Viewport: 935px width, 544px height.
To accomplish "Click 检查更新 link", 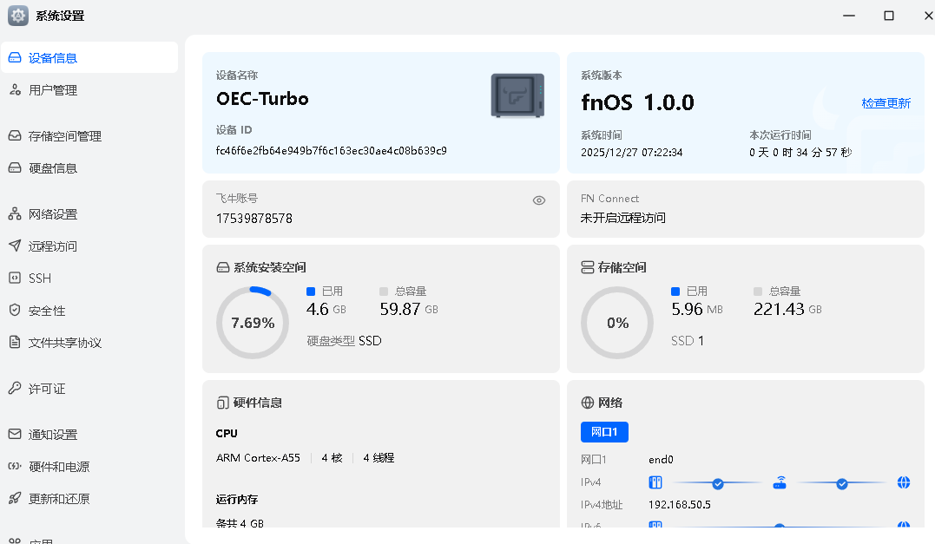I will (886, 103).
